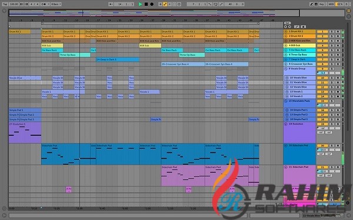Select the first 26-Crossover Syn Bass 4 clip
Viewport: 353px width, 220px height.
(183, 64)
